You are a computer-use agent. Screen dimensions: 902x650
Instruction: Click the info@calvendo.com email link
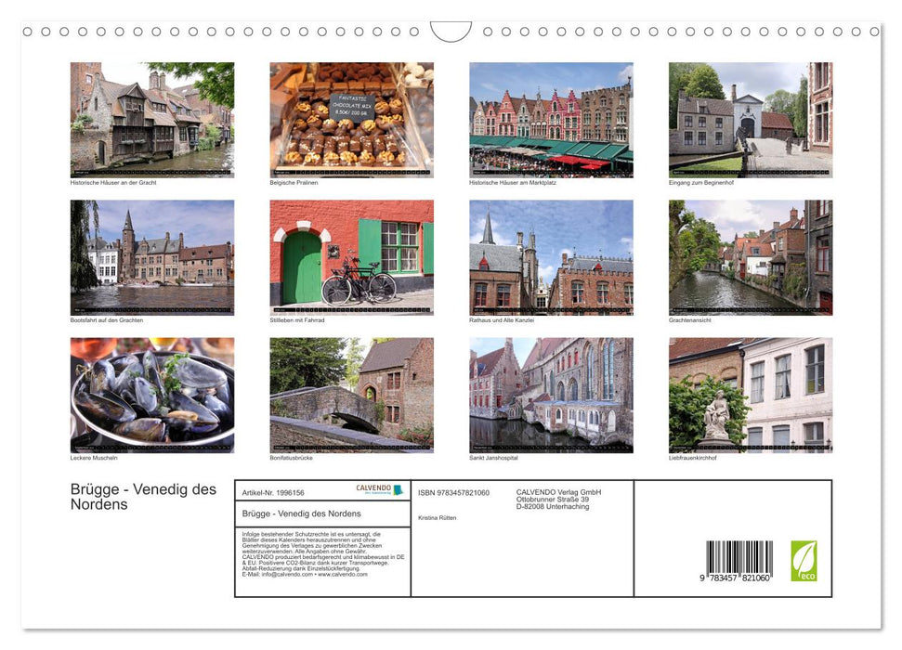285,575
